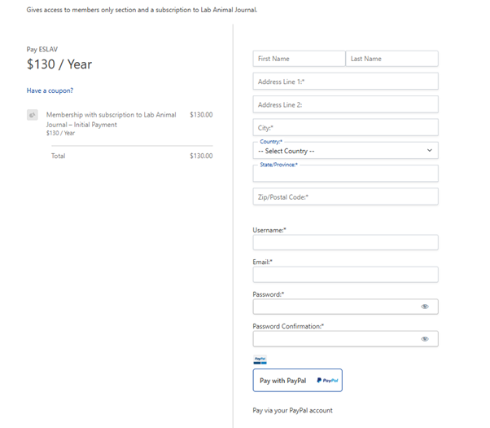Click the small PayPal card logo

point(260,360)
